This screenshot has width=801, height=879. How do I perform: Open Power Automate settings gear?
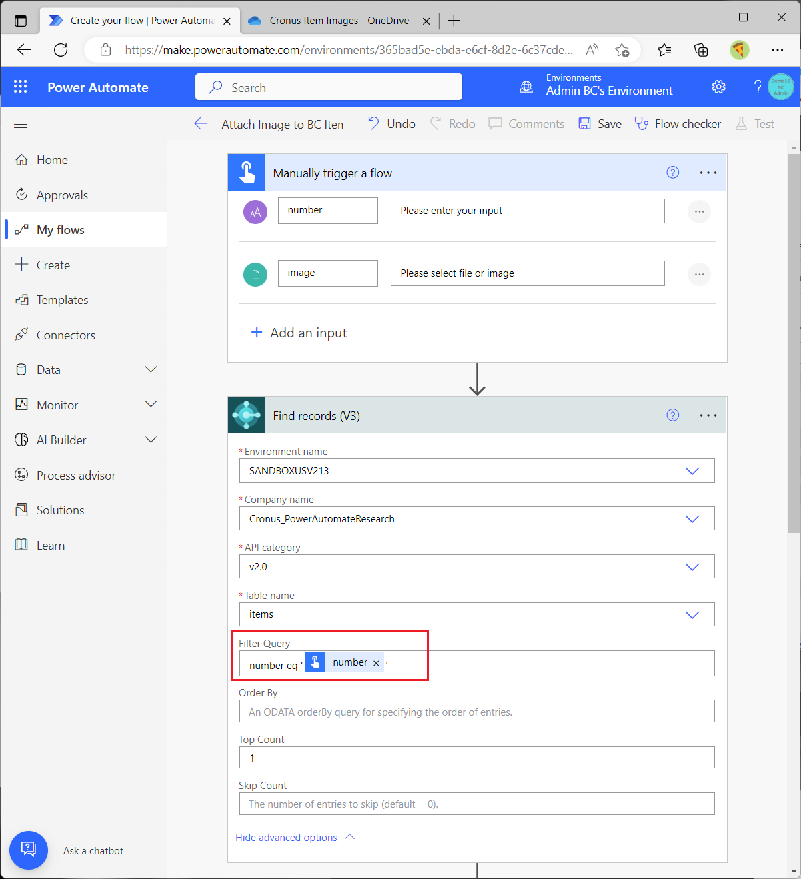click(x=718, y=86)
